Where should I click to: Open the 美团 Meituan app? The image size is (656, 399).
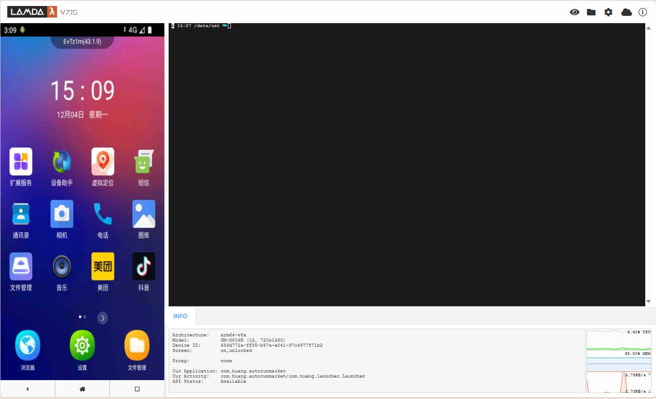[x=103, y=266]
